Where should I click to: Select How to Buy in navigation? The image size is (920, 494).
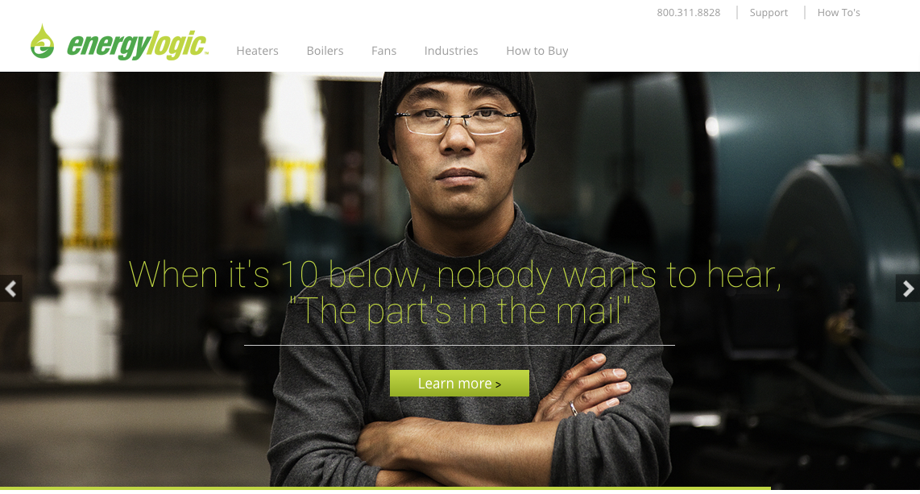(x=537, y=51)
